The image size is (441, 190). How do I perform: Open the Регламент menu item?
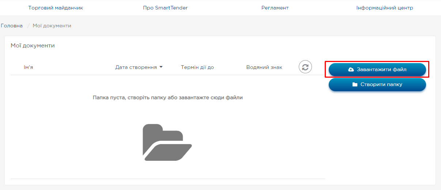(x=275, y=8)
